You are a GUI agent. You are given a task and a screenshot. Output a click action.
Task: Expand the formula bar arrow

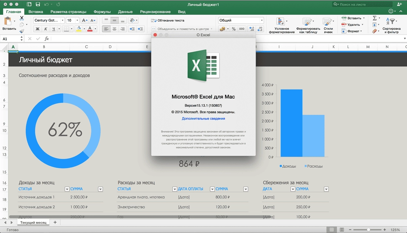[405, 39]
